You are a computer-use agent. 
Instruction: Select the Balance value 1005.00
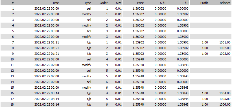click(x=225, y=99)
